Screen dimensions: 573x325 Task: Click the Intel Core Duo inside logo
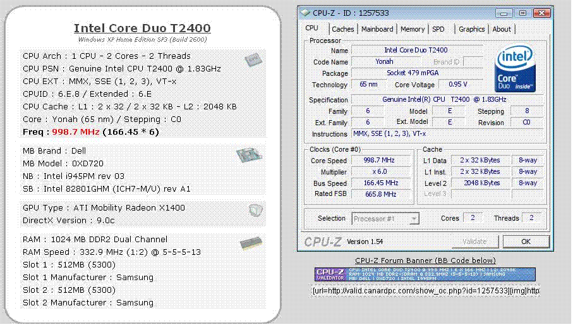516,69
